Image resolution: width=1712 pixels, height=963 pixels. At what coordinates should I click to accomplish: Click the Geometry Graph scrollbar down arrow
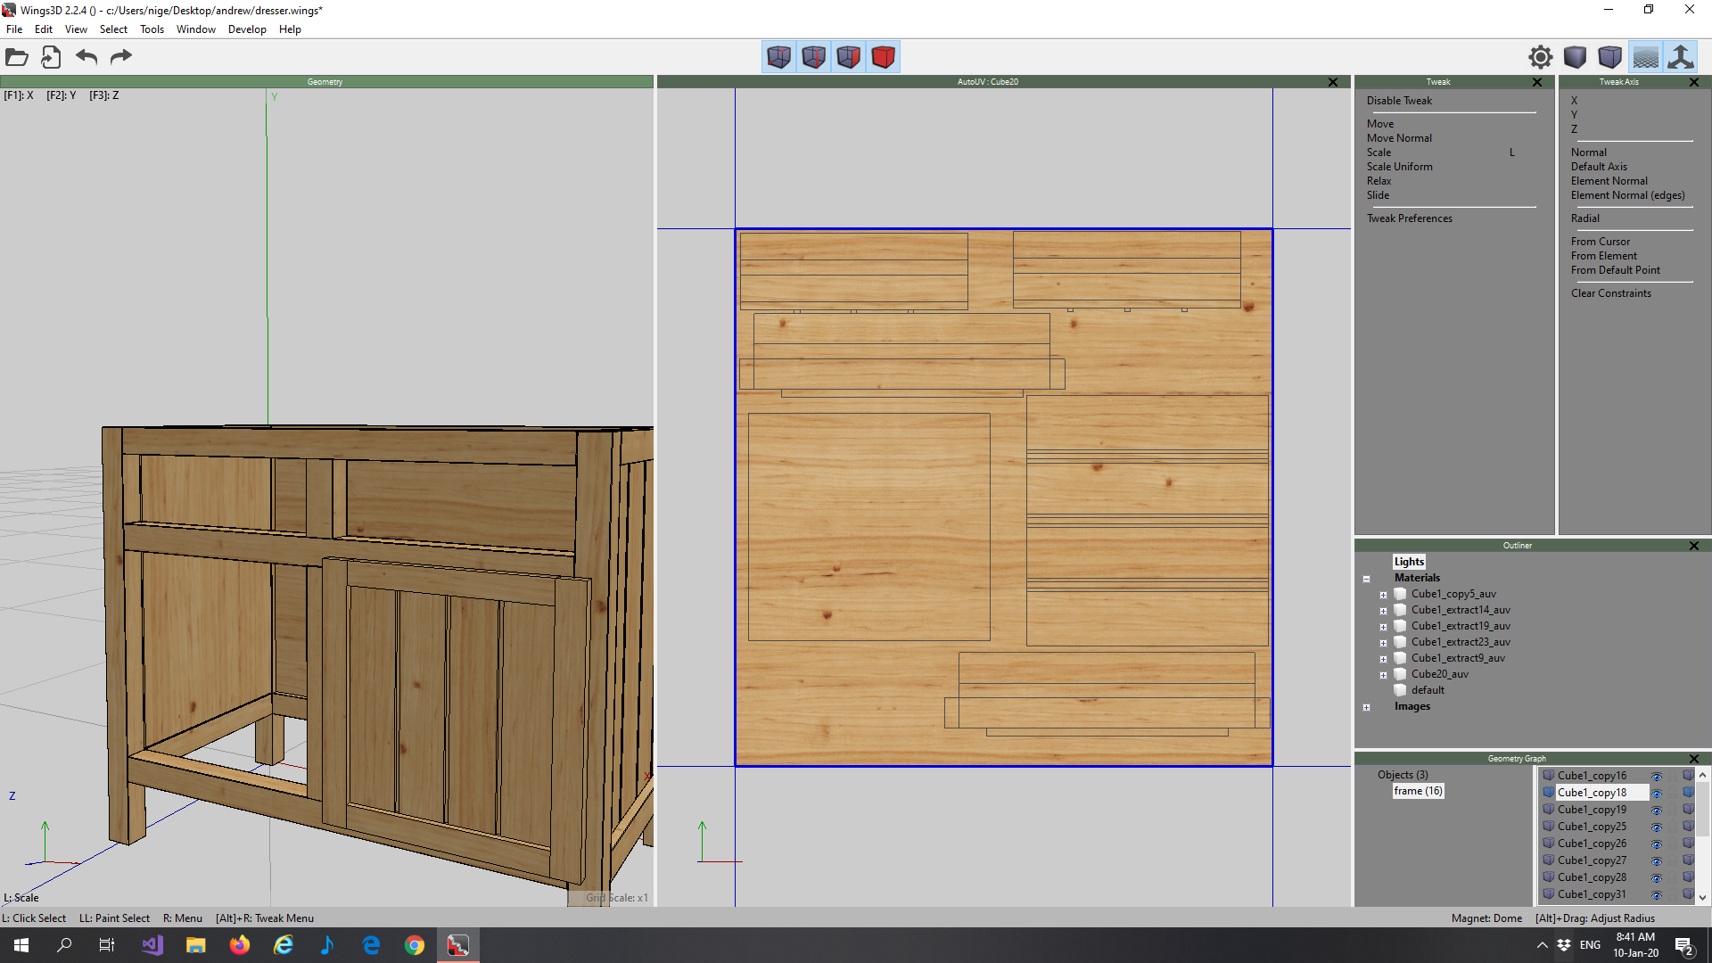(x=1702, y=898)
